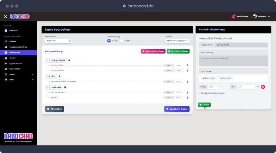Delete the Cocktails category

pos(65,87)
